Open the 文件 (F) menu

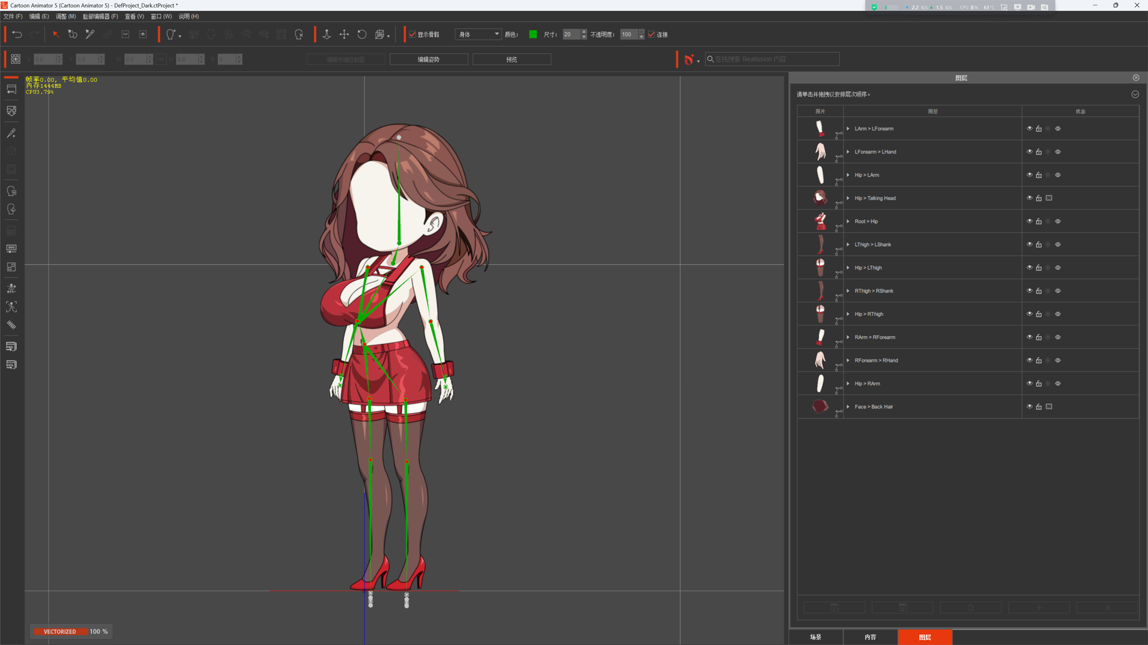pyautogui.click(x=13, y=16)
